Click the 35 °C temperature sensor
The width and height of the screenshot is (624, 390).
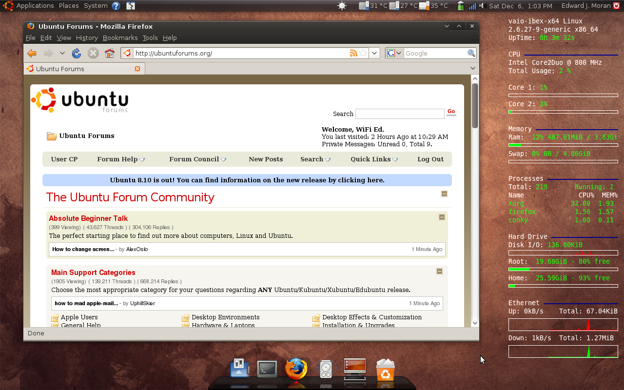433,6
